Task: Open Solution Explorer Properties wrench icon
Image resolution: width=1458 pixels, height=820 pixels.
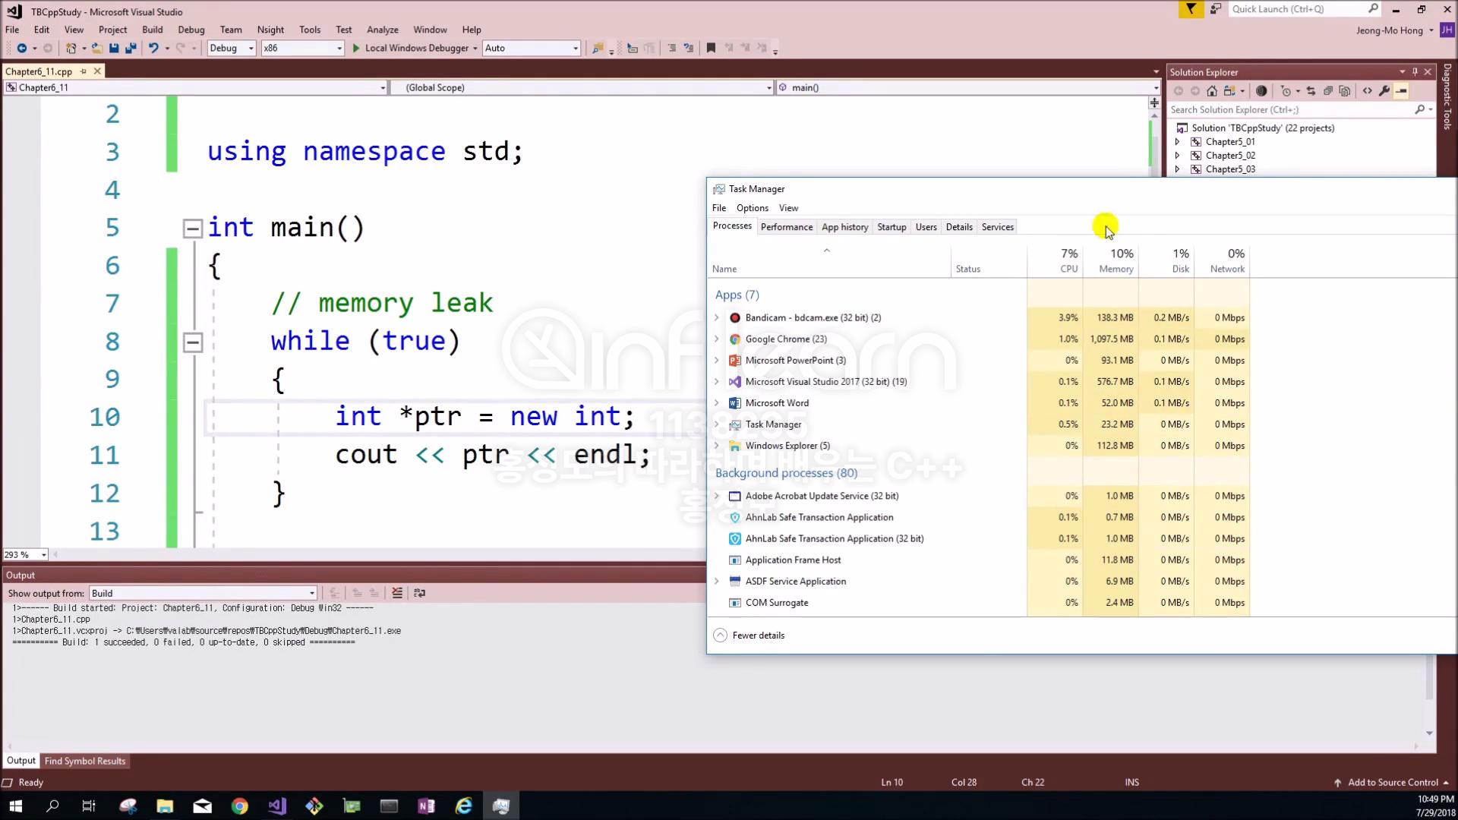Action: coord(1384,91)
